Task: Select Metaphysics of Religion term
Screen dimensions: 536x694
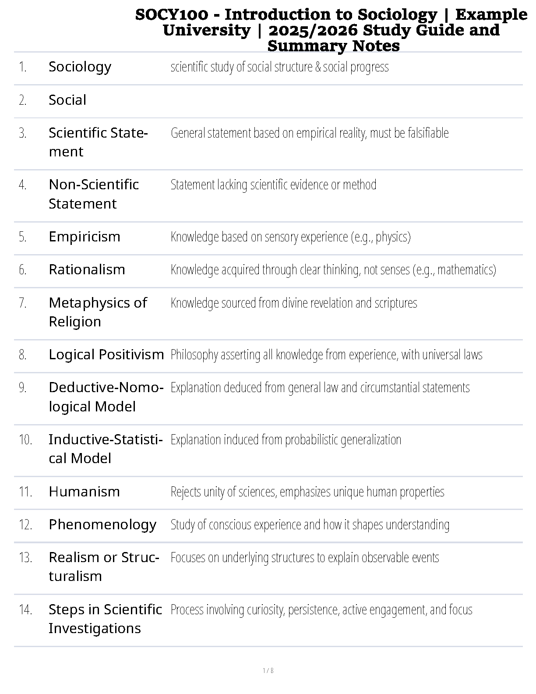Action: (x=98, y=312)
